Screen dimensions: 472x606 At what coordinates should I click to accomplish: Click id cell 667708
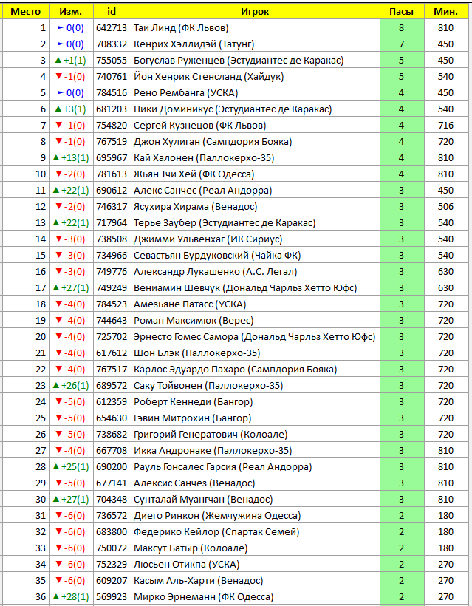click(x=112, y=450)
